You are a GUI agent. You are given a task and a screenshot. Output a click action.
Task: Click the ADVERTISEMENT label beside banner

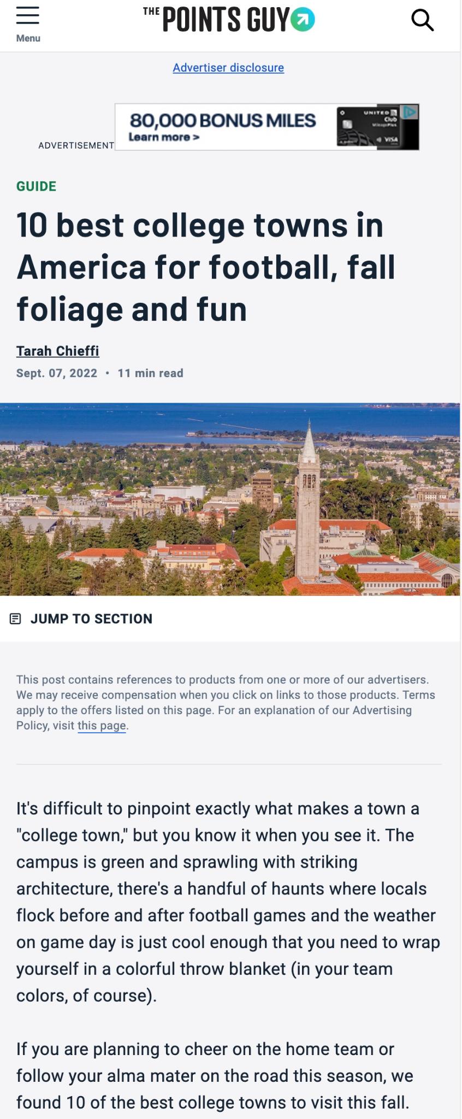coord(76,145)
